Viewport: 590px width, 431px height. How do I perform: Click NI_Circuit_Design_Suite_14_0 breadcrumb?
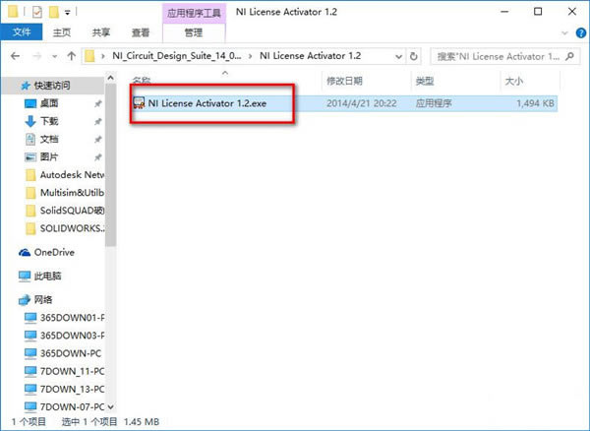[177, 56]
